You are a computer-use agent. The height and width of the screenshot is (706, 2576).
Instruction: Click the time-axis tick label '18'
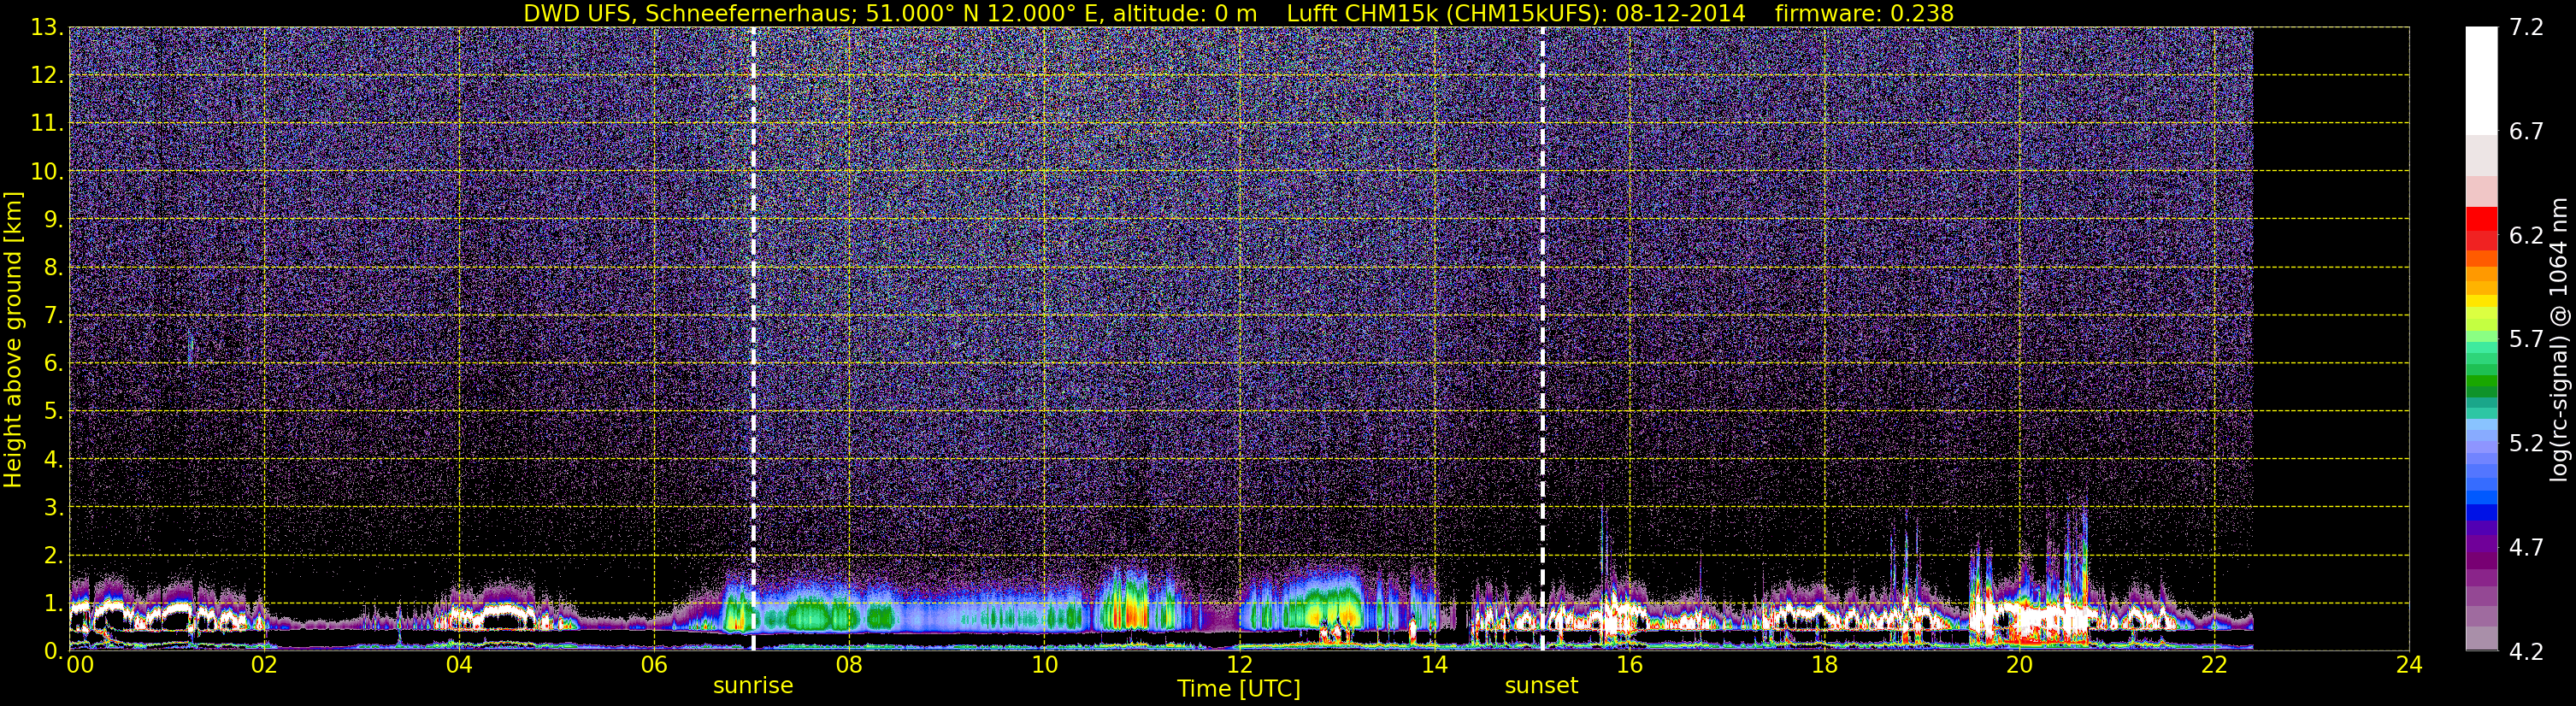pos(1824,665)
